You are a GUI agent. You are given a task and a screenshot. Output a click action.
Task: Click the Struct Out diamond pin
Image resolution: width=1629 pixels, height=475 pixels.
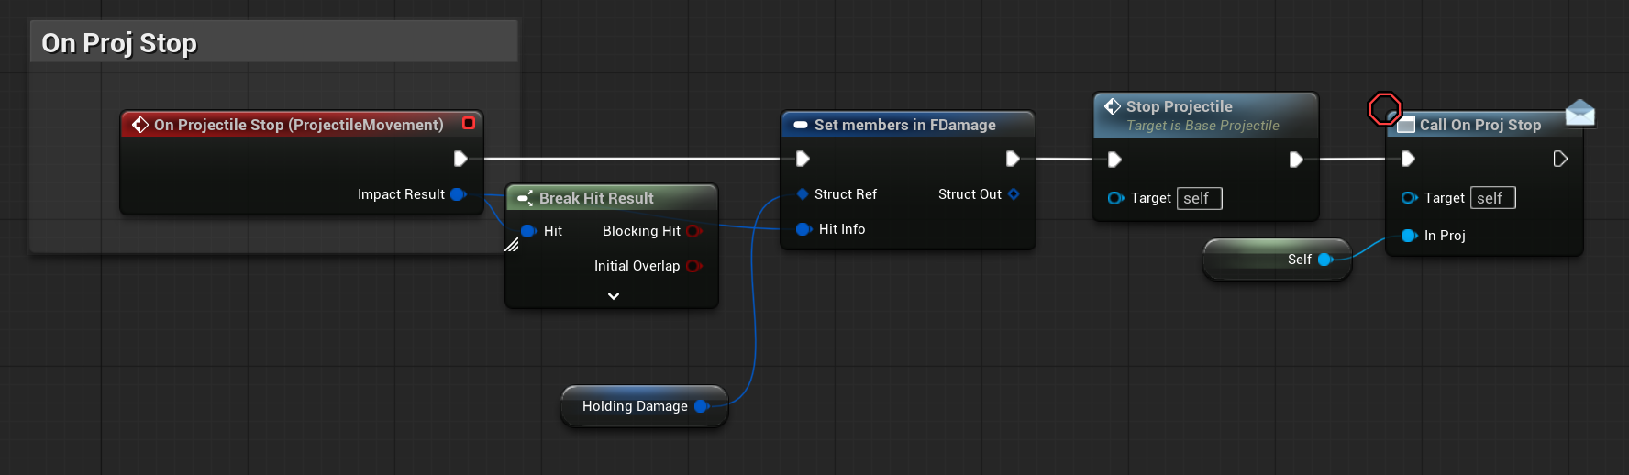(1014, 194)
